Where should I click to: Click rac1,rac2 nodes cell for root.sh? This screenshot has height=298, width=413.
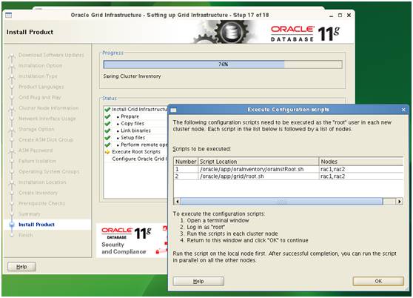pos(361,176)
